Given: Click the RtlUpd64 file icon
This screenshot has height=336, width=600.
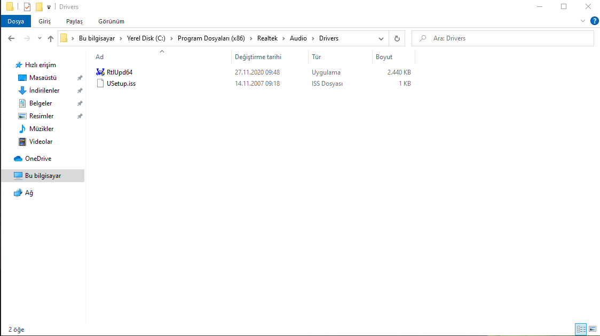Looking at the screenshot, I should coord(100,72).
